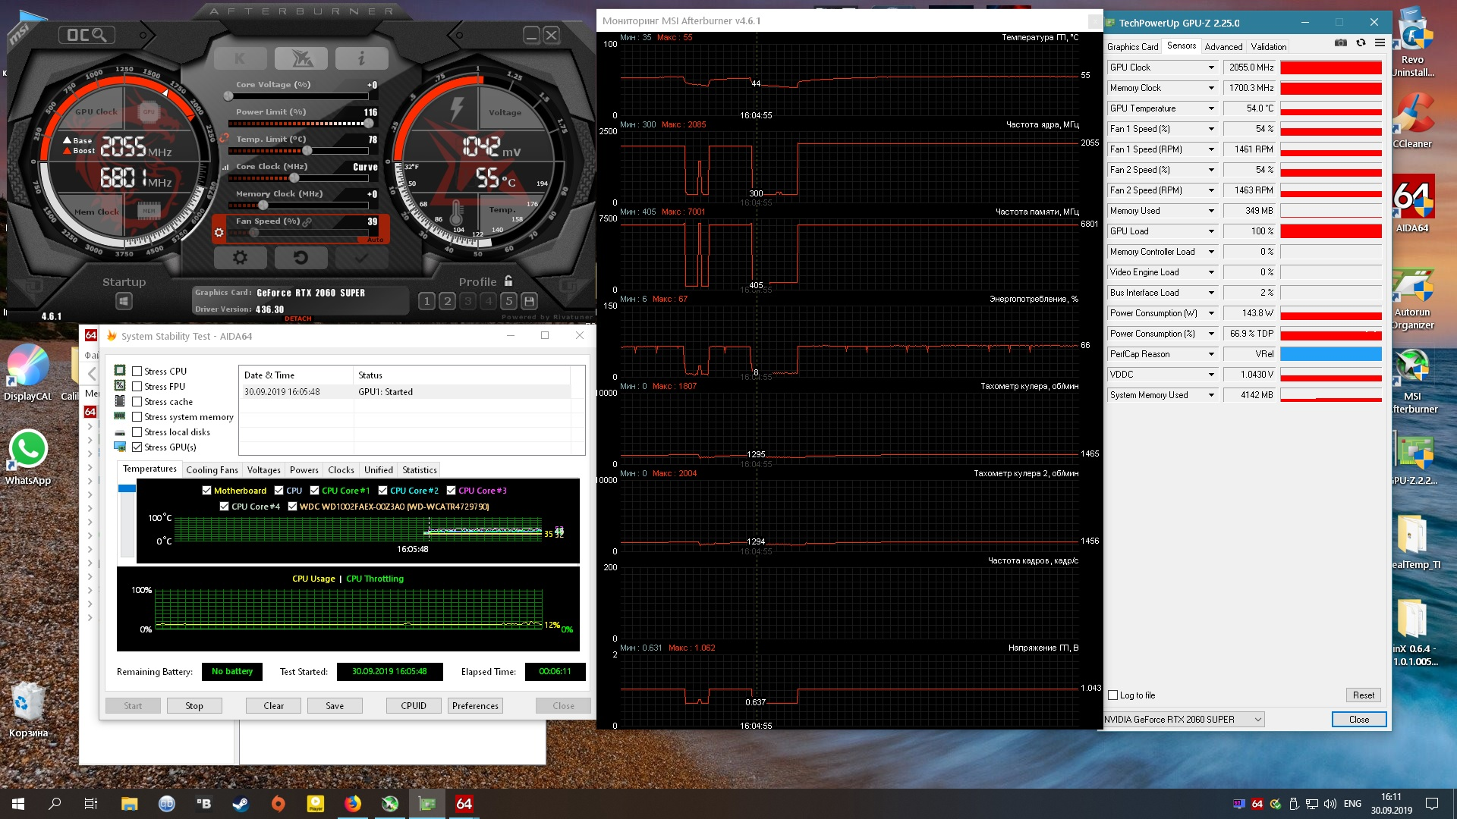Take GPU-Z screenshot with camera icon
1457x819 pixels.
1341,43
